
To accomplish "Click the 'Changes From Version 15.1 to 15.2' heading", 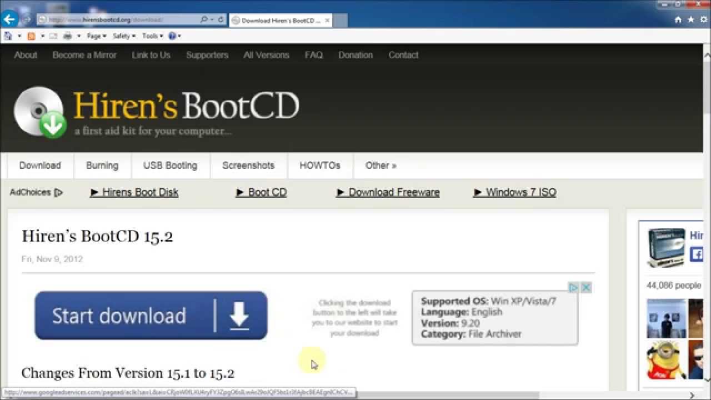I will tap(128, 373).
